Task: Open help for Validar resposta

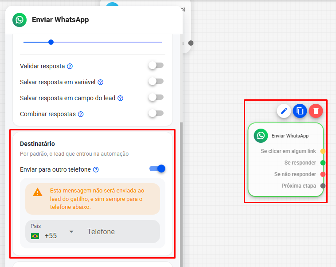Action: (70, 66)
